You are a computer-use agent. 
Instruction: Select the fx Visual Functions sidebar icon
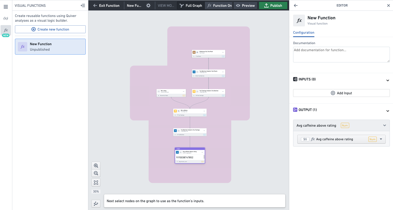click(x=6, y=30)
